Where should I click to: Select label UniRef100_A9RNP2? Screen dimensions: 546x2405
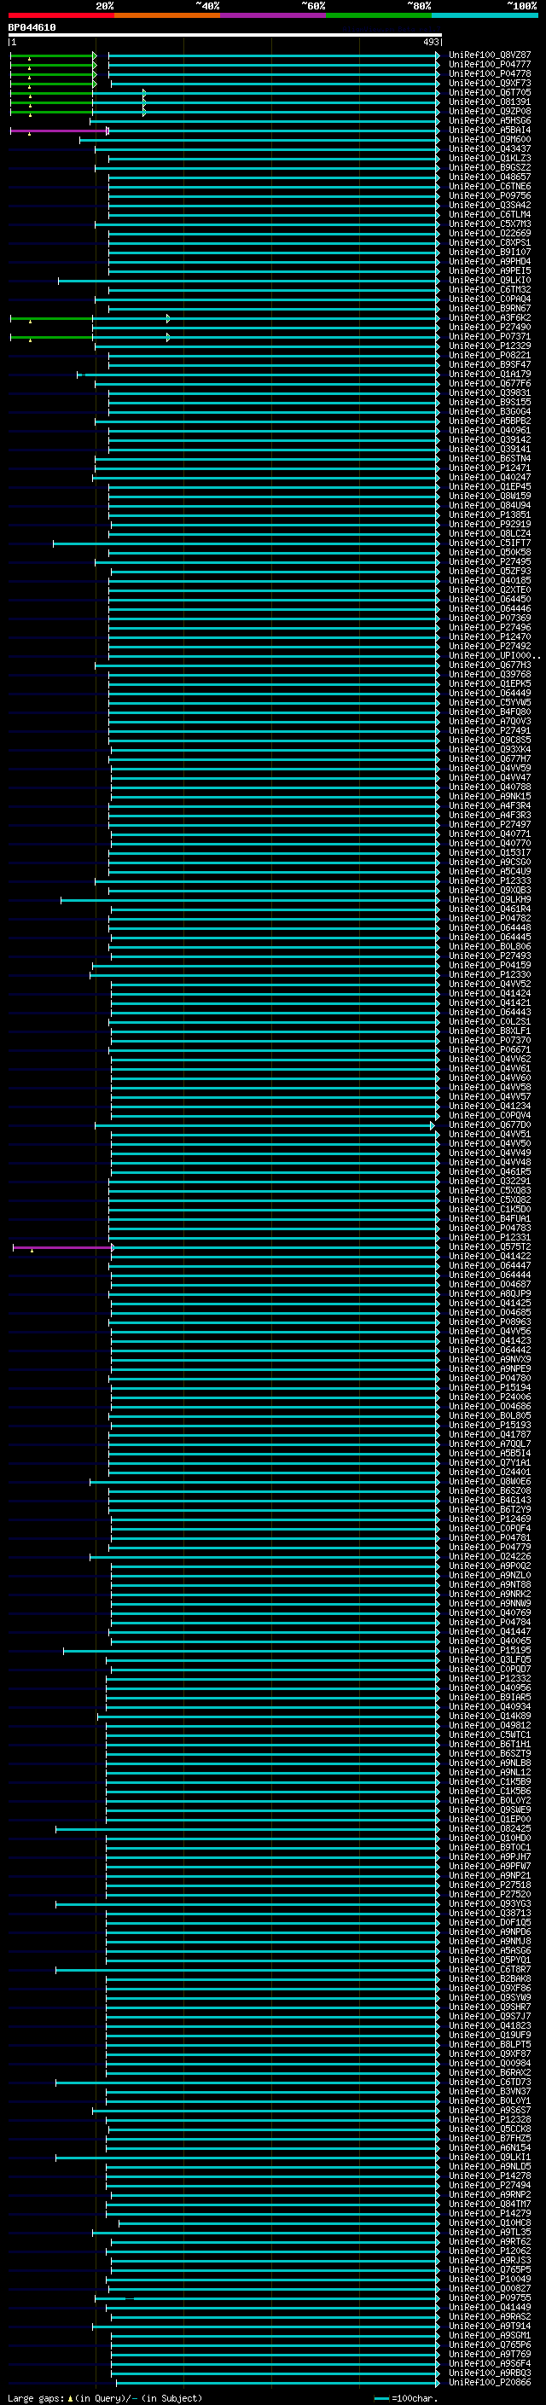coord(489,2194)
